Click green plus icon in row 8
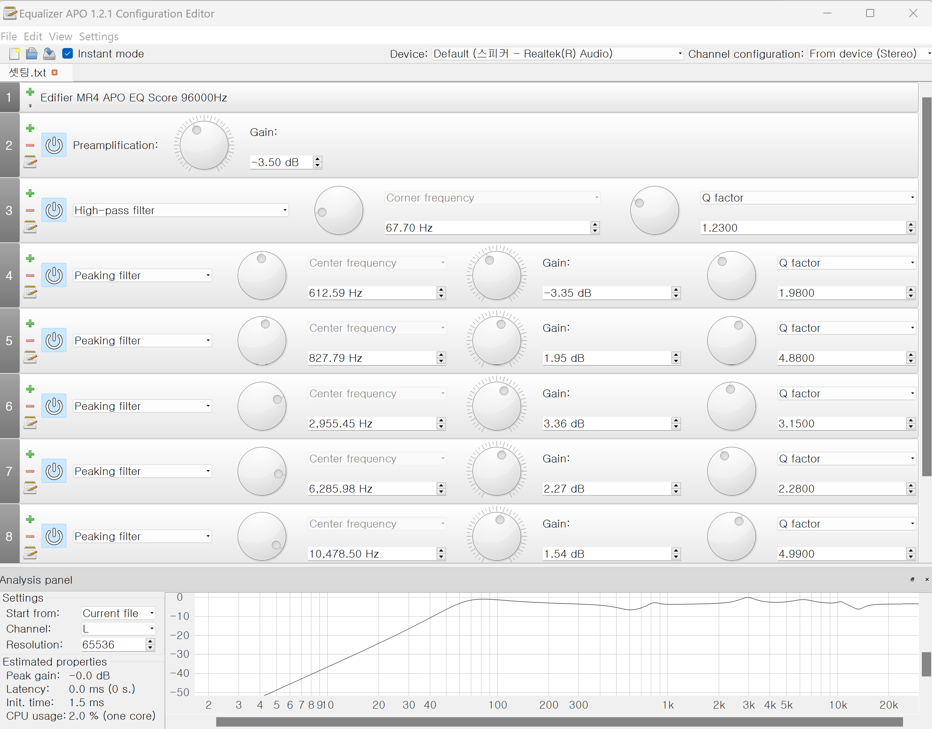932x729 pixels. click(x=30, y=519)
